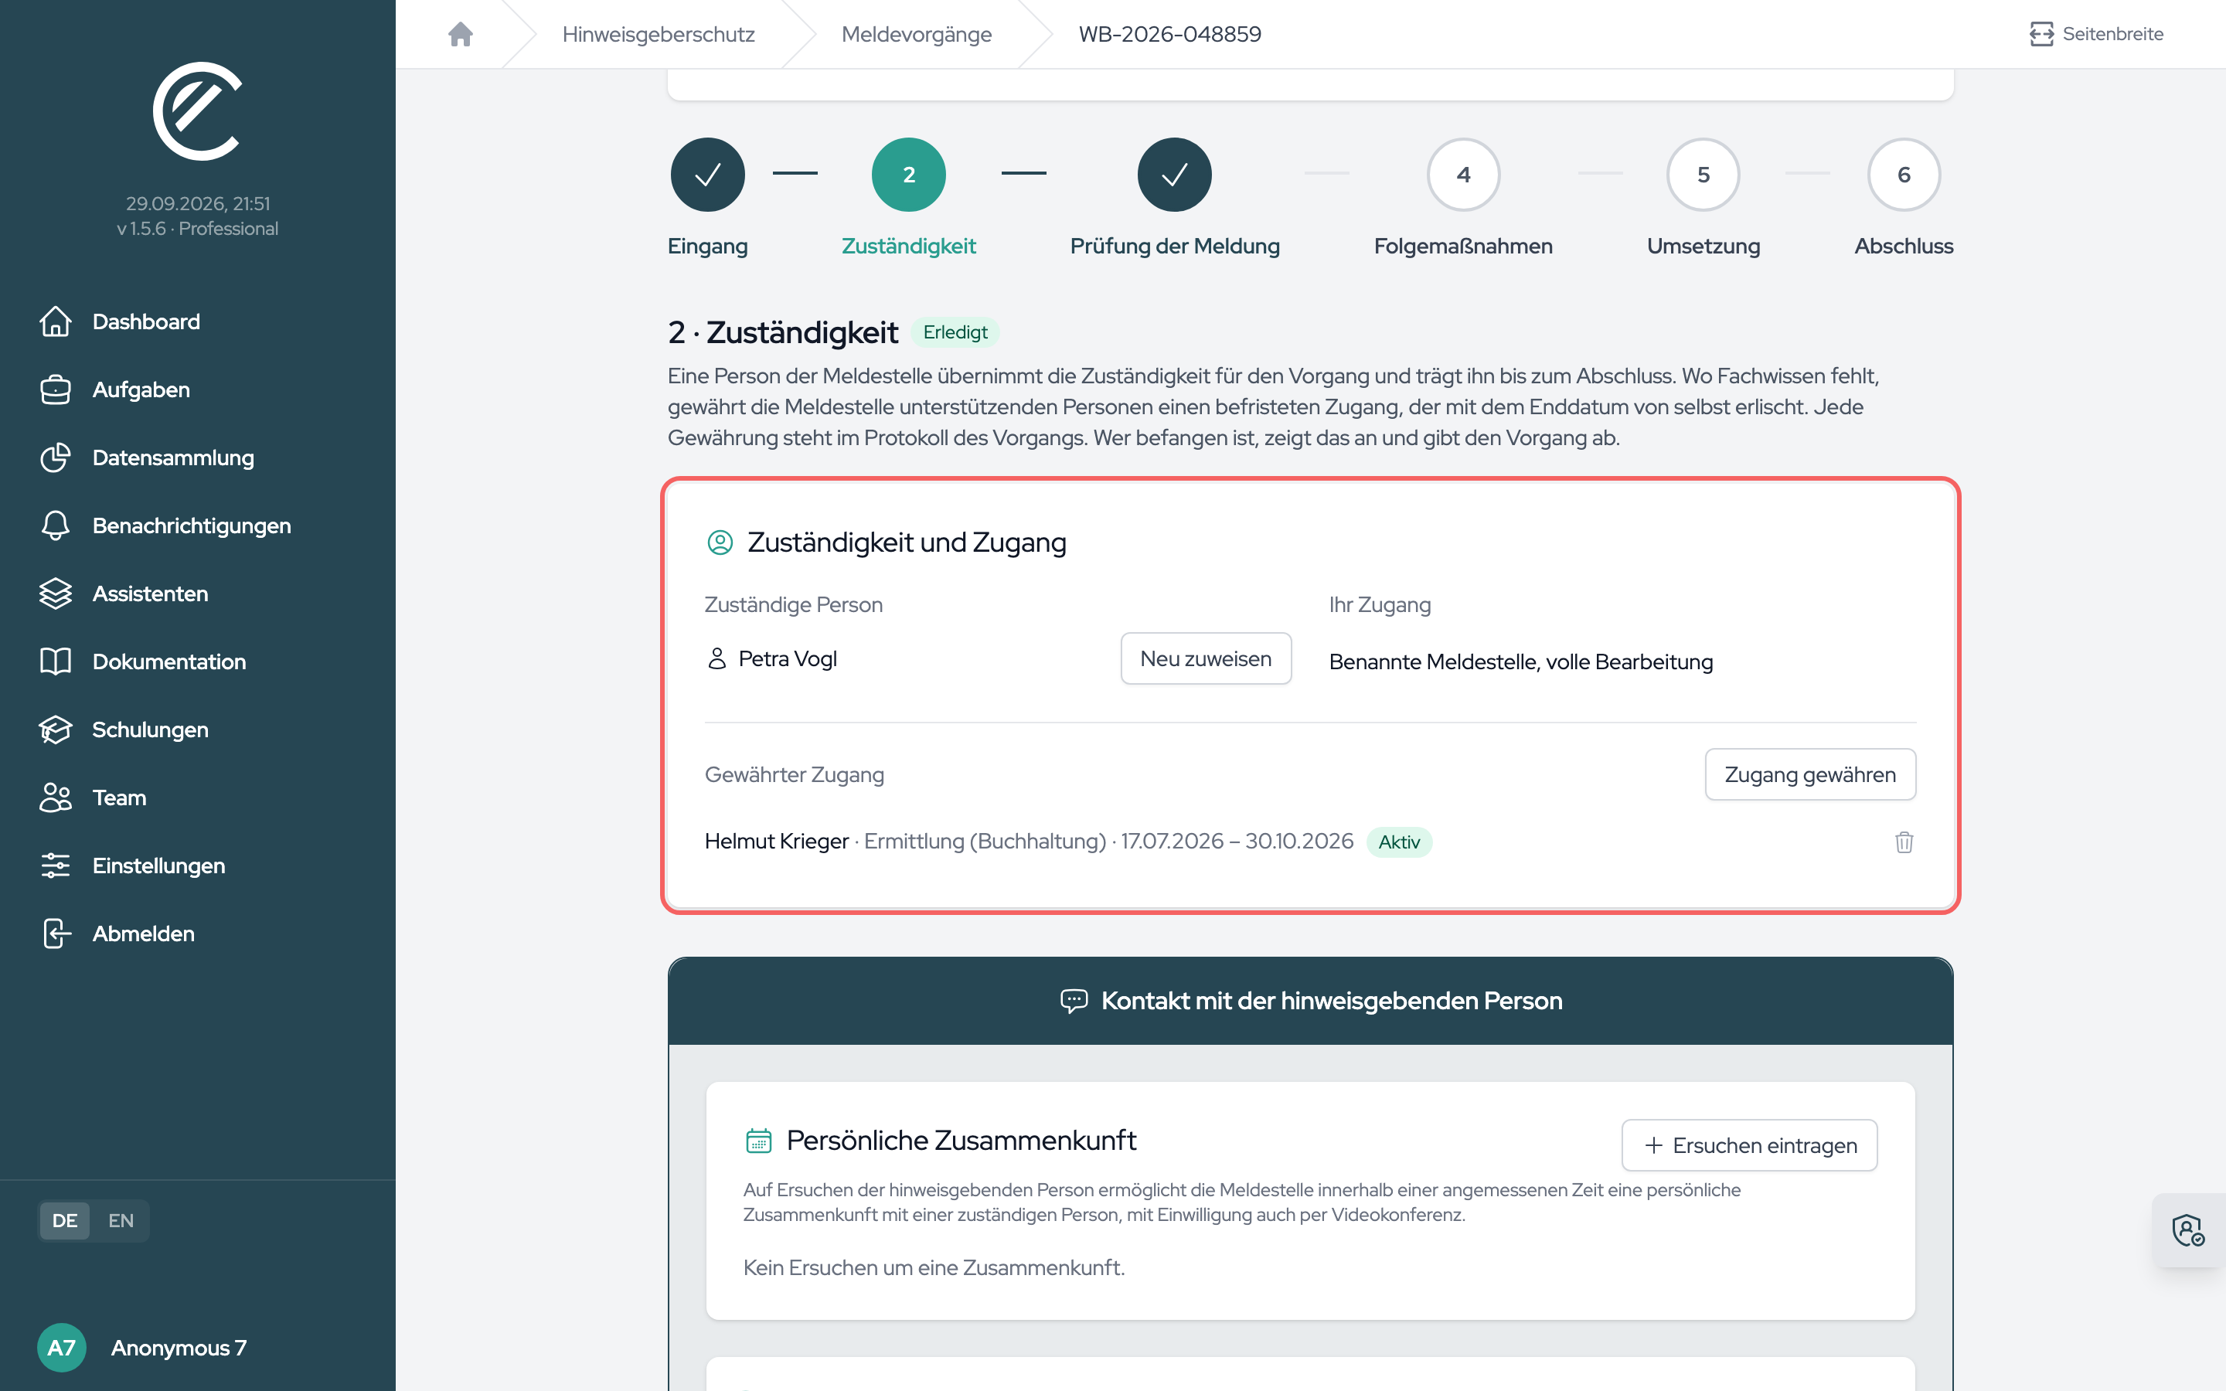Click the Persönliche Zusammenkunft calendar icon

click(x=758, y=1141)
